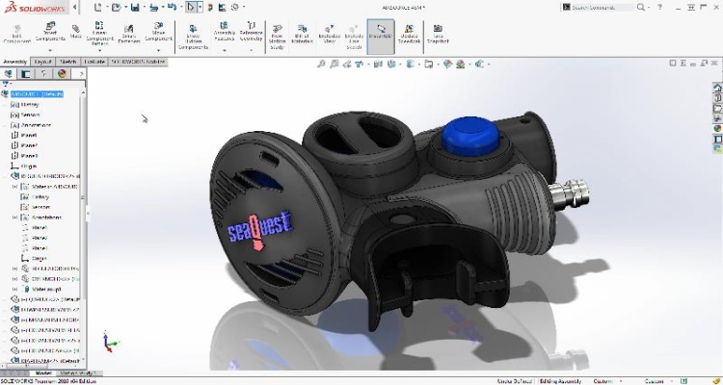Click the Edit Component button
This screenshot has height=385, width=723.
[16, 33]
